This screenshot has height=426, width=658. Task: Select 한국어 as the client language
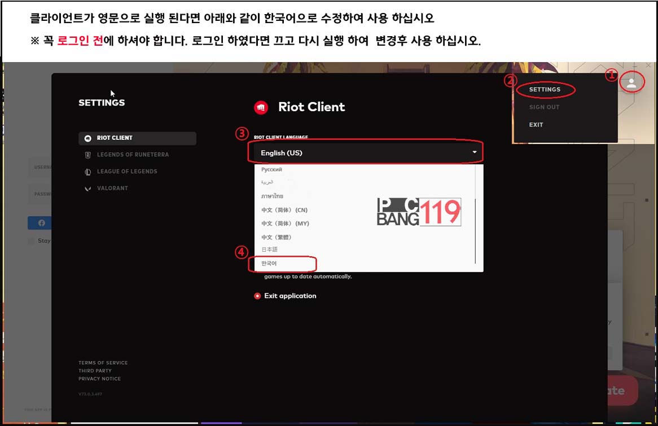click(x=269, y=263)
